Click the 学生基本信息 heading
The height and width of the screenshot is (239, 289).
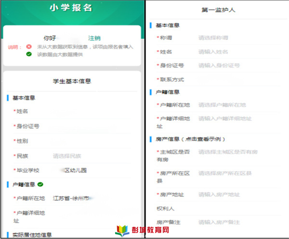point(72,81)
